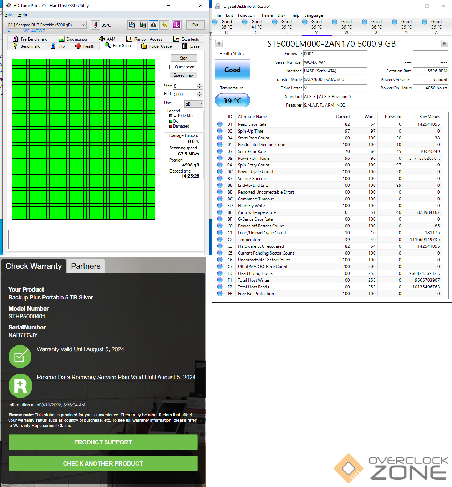
Task: Increase the End value with the up stepper
Action: (200, 93)
